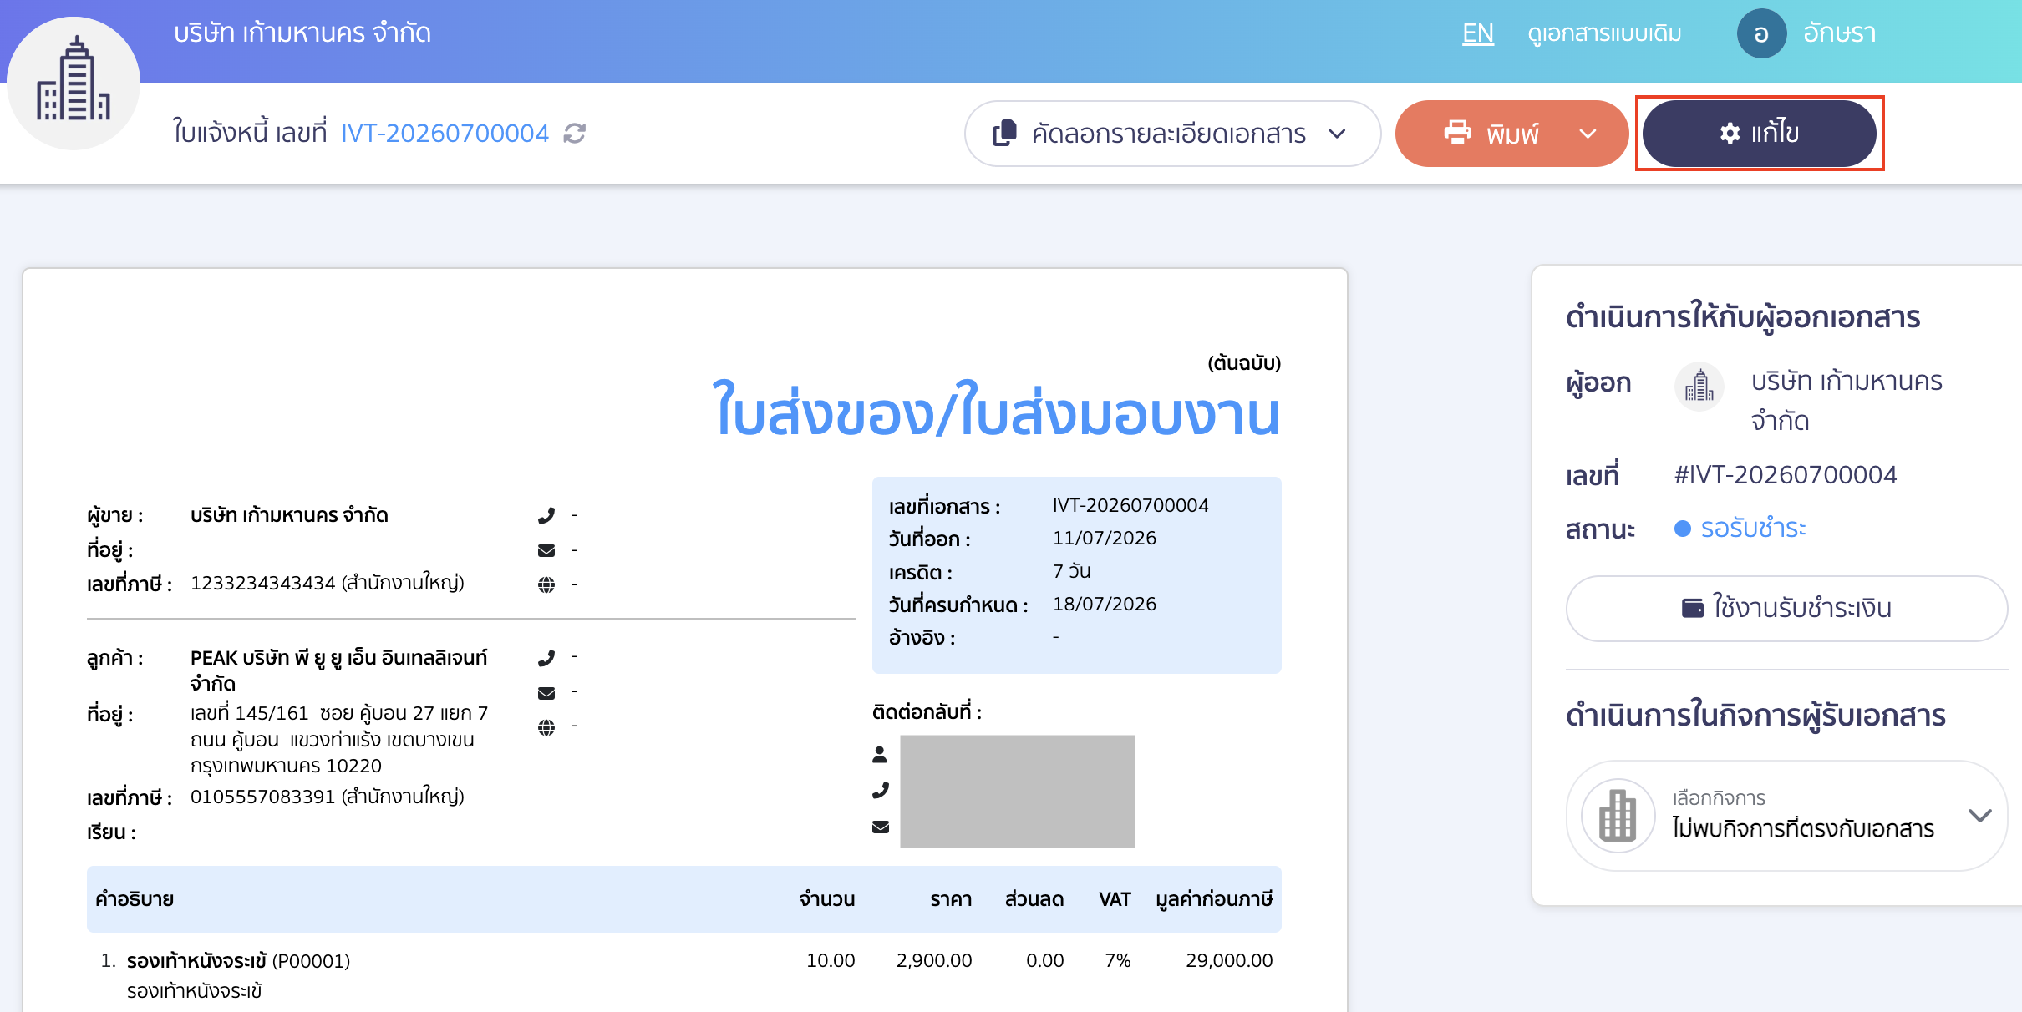Click the pre-tax amount 29,000.00
The width and height of the screenshot is (2022, 1012).
click(1229, 961)
